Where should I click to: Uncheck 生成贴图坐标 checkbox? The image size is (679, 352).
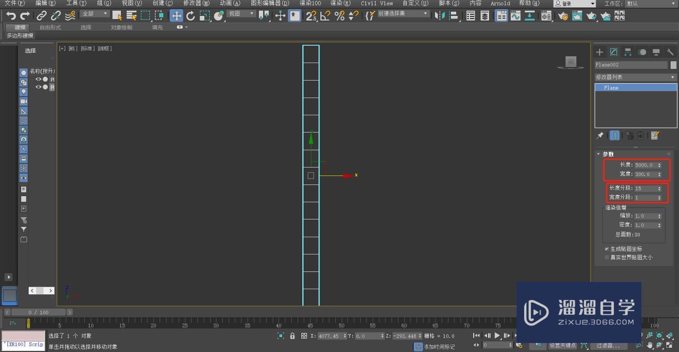click(607, 249)
